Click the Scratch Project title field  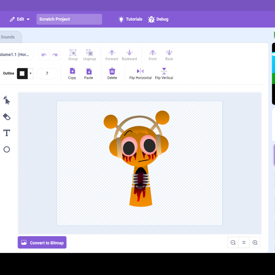69,19
